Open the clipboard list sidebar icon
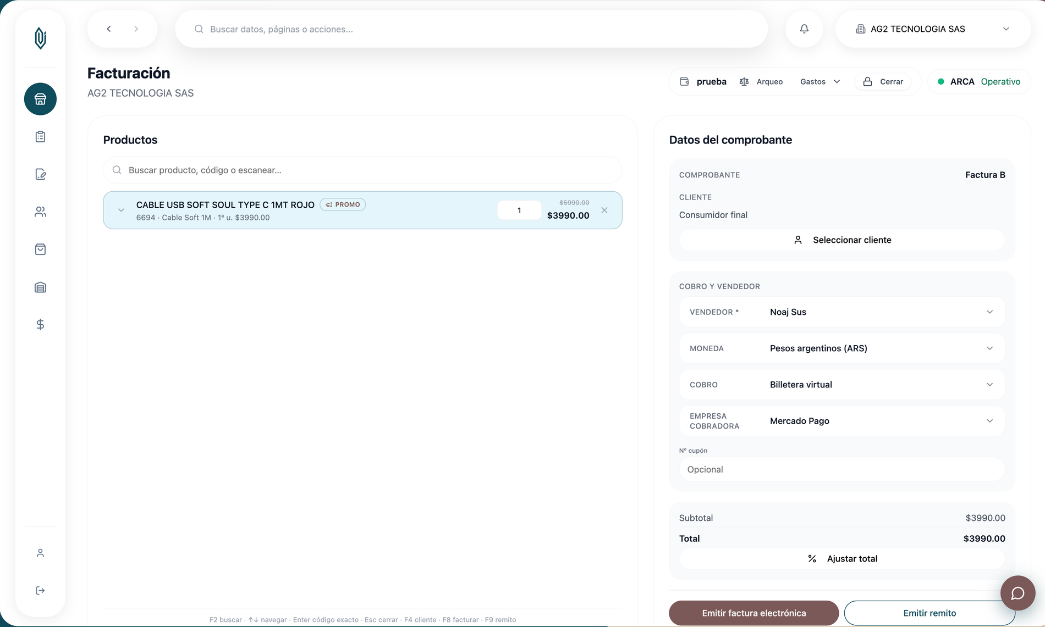This screenshot has height=627, width=1045. click(x=40, y=137)
